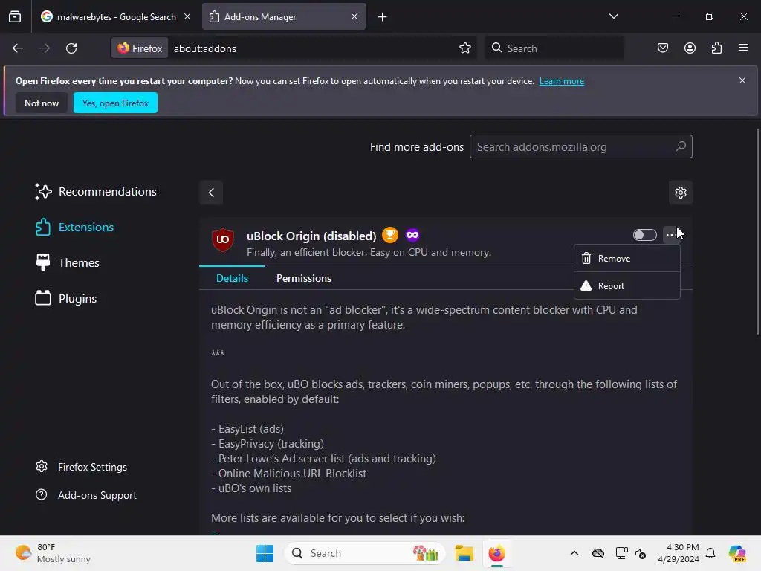Viewport: 761px width, 571px height.
Task: Bookmark this page with star icon
Action: pos(465,48)
